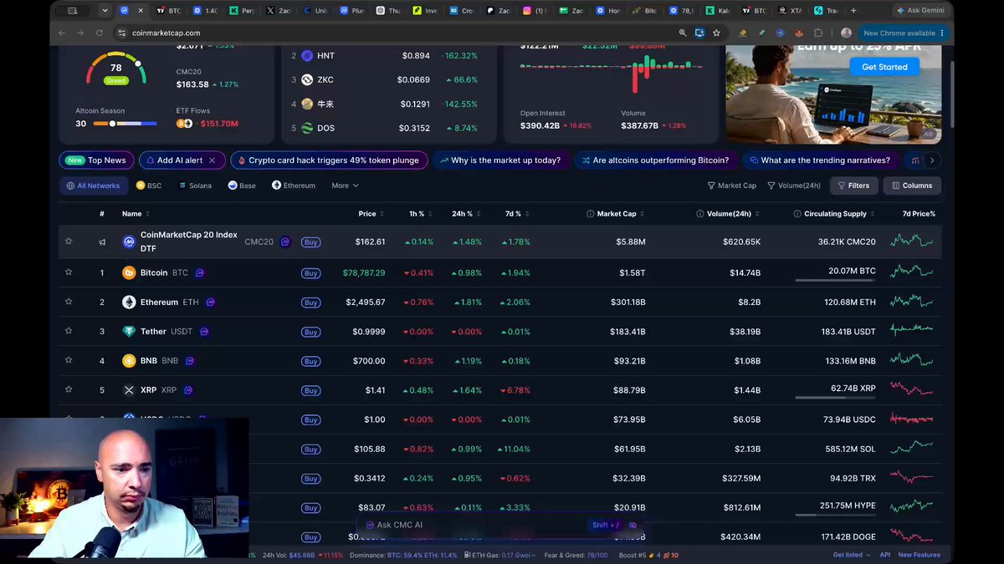Click the Ask CMC AI input field
Screen dimensions: 1004x564
click(500, 525)
